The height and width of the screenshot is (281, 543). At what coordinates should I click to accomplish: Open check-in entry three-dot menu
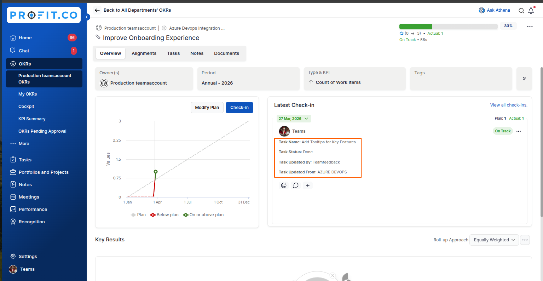(x=519, y=131)
